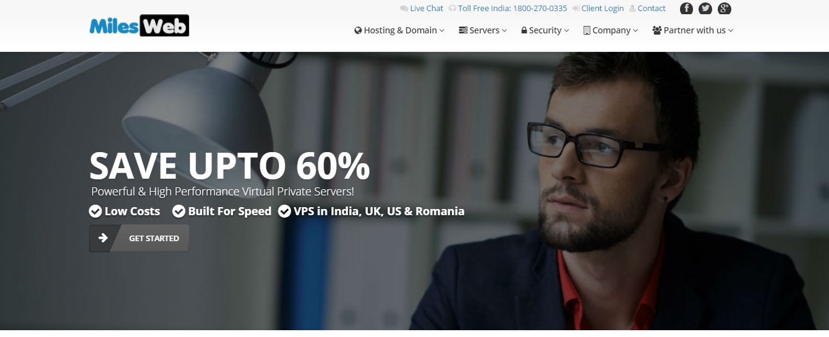Viewport: 829px width, 337px height.
Task: Click the GET STARTED button
Action: click(x=139, y=238)
